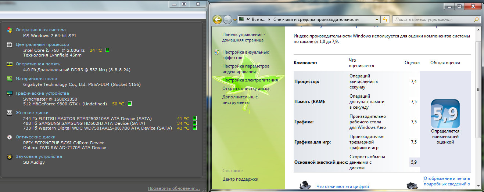Click the GPU temperature indicator next to 50 °C
The width and height of the screenshot is (484, 192).
pyautogui.click(x=129, y=104)
